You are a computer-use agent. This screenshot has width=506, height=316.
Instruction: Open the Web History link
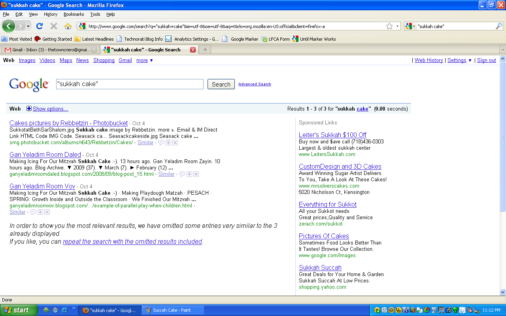click(x=429, y=60)
